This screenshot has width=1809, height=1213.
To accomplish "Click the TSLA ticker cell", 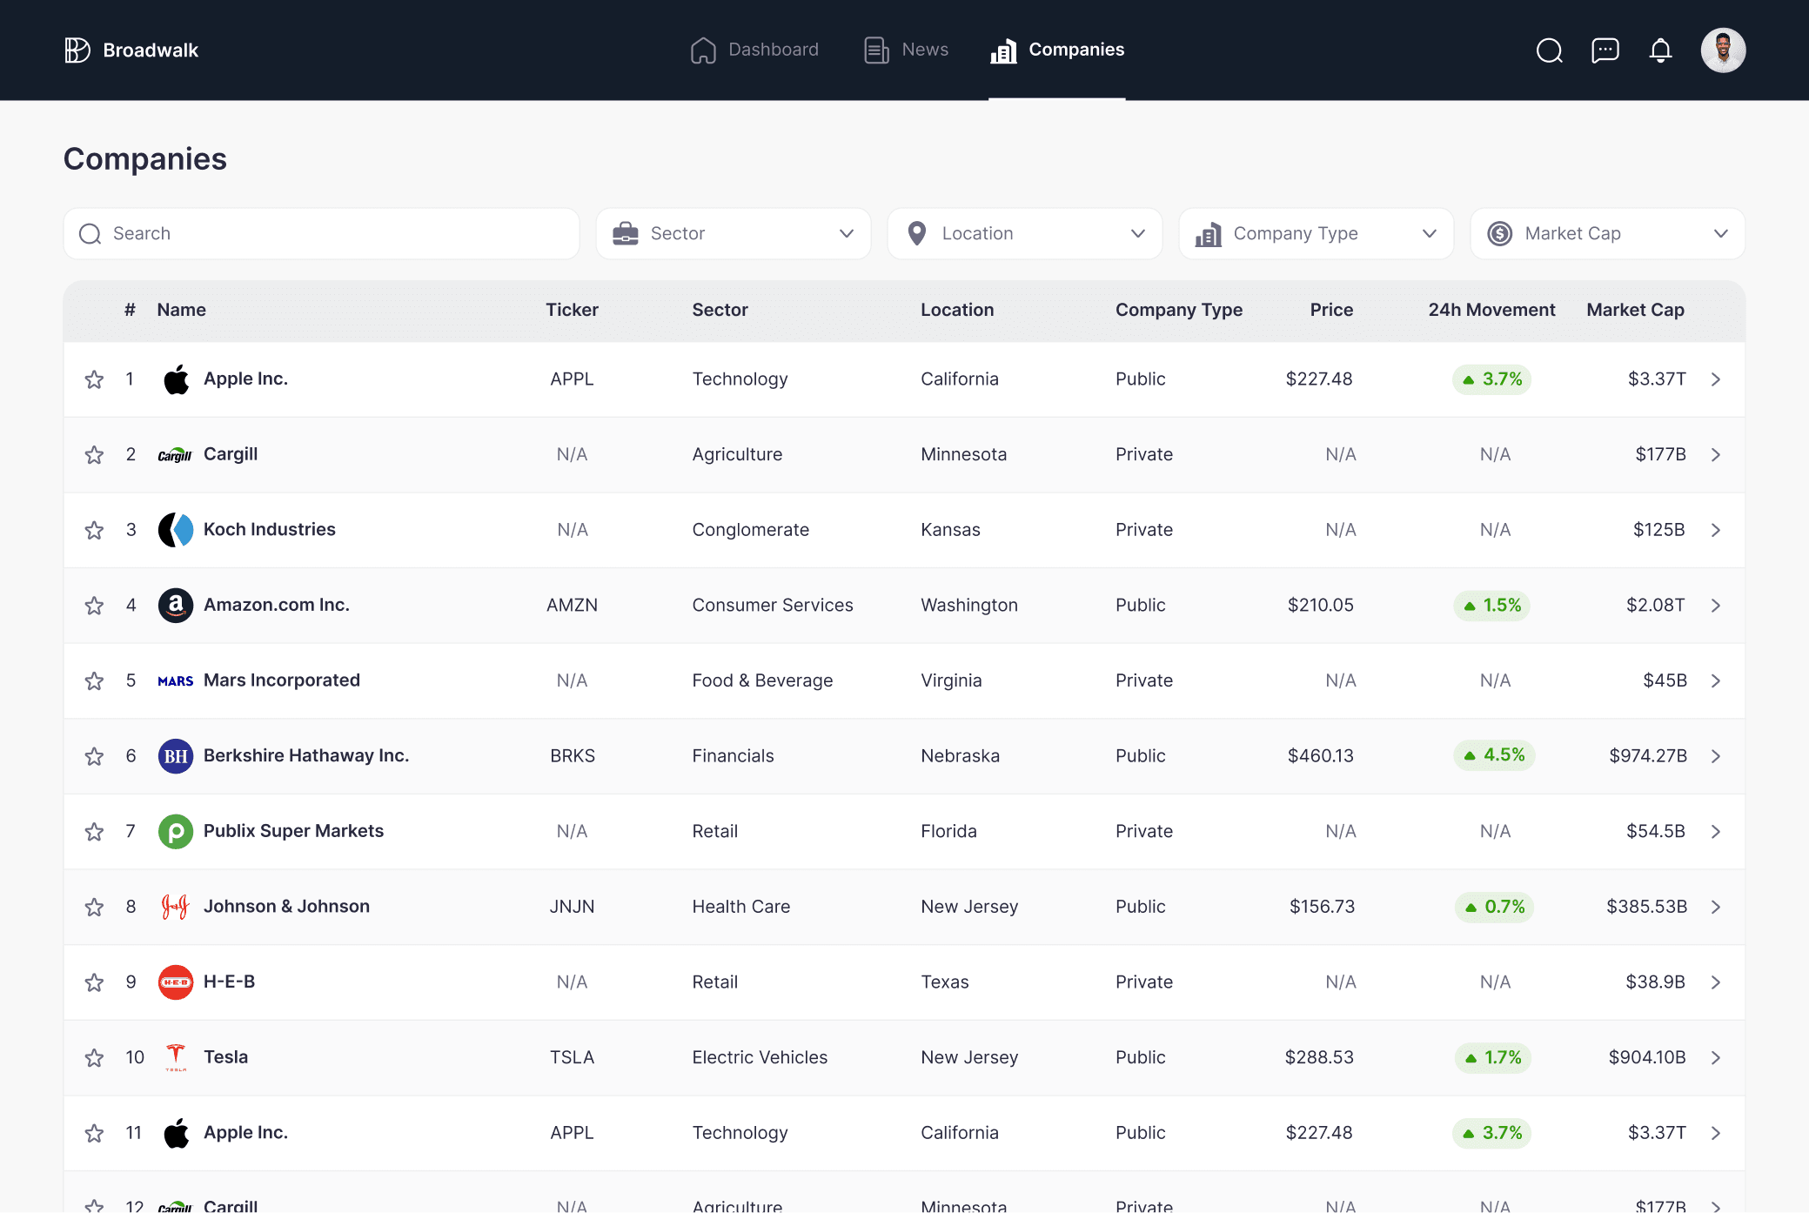I will (572, 1057).
